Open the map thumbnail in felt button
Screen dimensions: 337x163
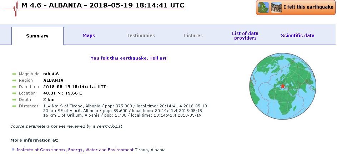tap(263, 7)
